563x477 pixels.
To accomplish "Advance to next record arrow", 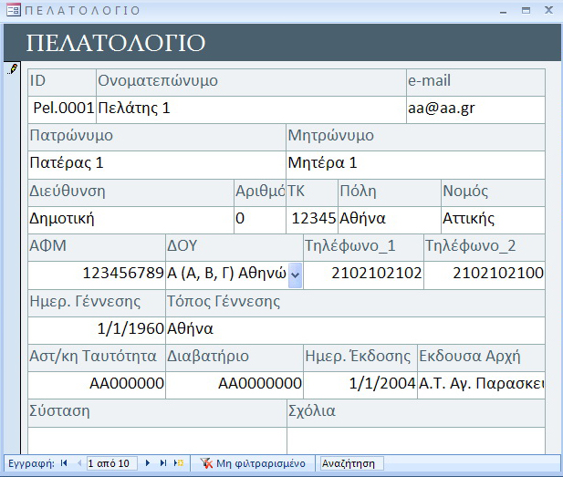I will (x=149, y=463).
